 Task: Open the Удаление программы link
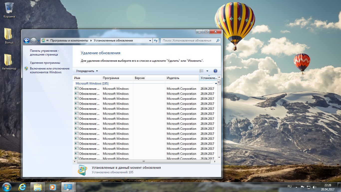(x=45, y=63)
